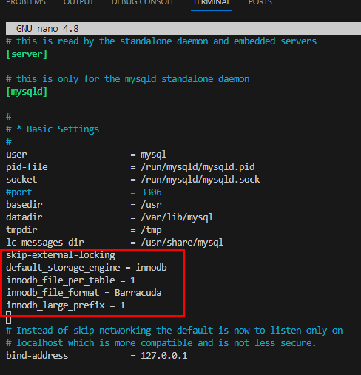Image resolution: width=361 pixels, height=375 pixels.
Task: Click the basedir setting name
Action: click(x=24, y=205)
